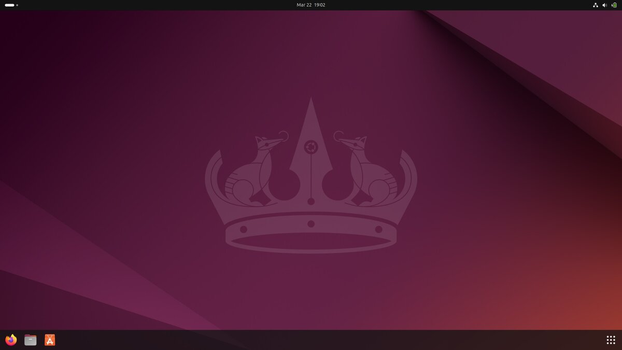Image resolution: width=622 pixels, height=350 pixels.
Task: Open the App Center from the dock
Action: (x=50, y=340)
